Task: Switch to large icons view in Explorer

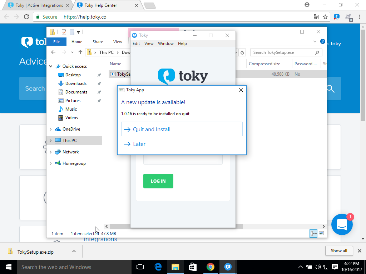Action: coord(321,233)
